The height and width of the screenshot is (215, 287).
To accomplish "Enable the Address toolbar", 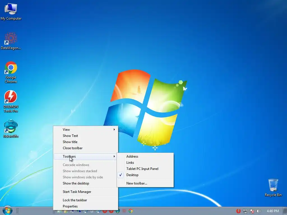I will pyautogui.click(x=145, y=156).
